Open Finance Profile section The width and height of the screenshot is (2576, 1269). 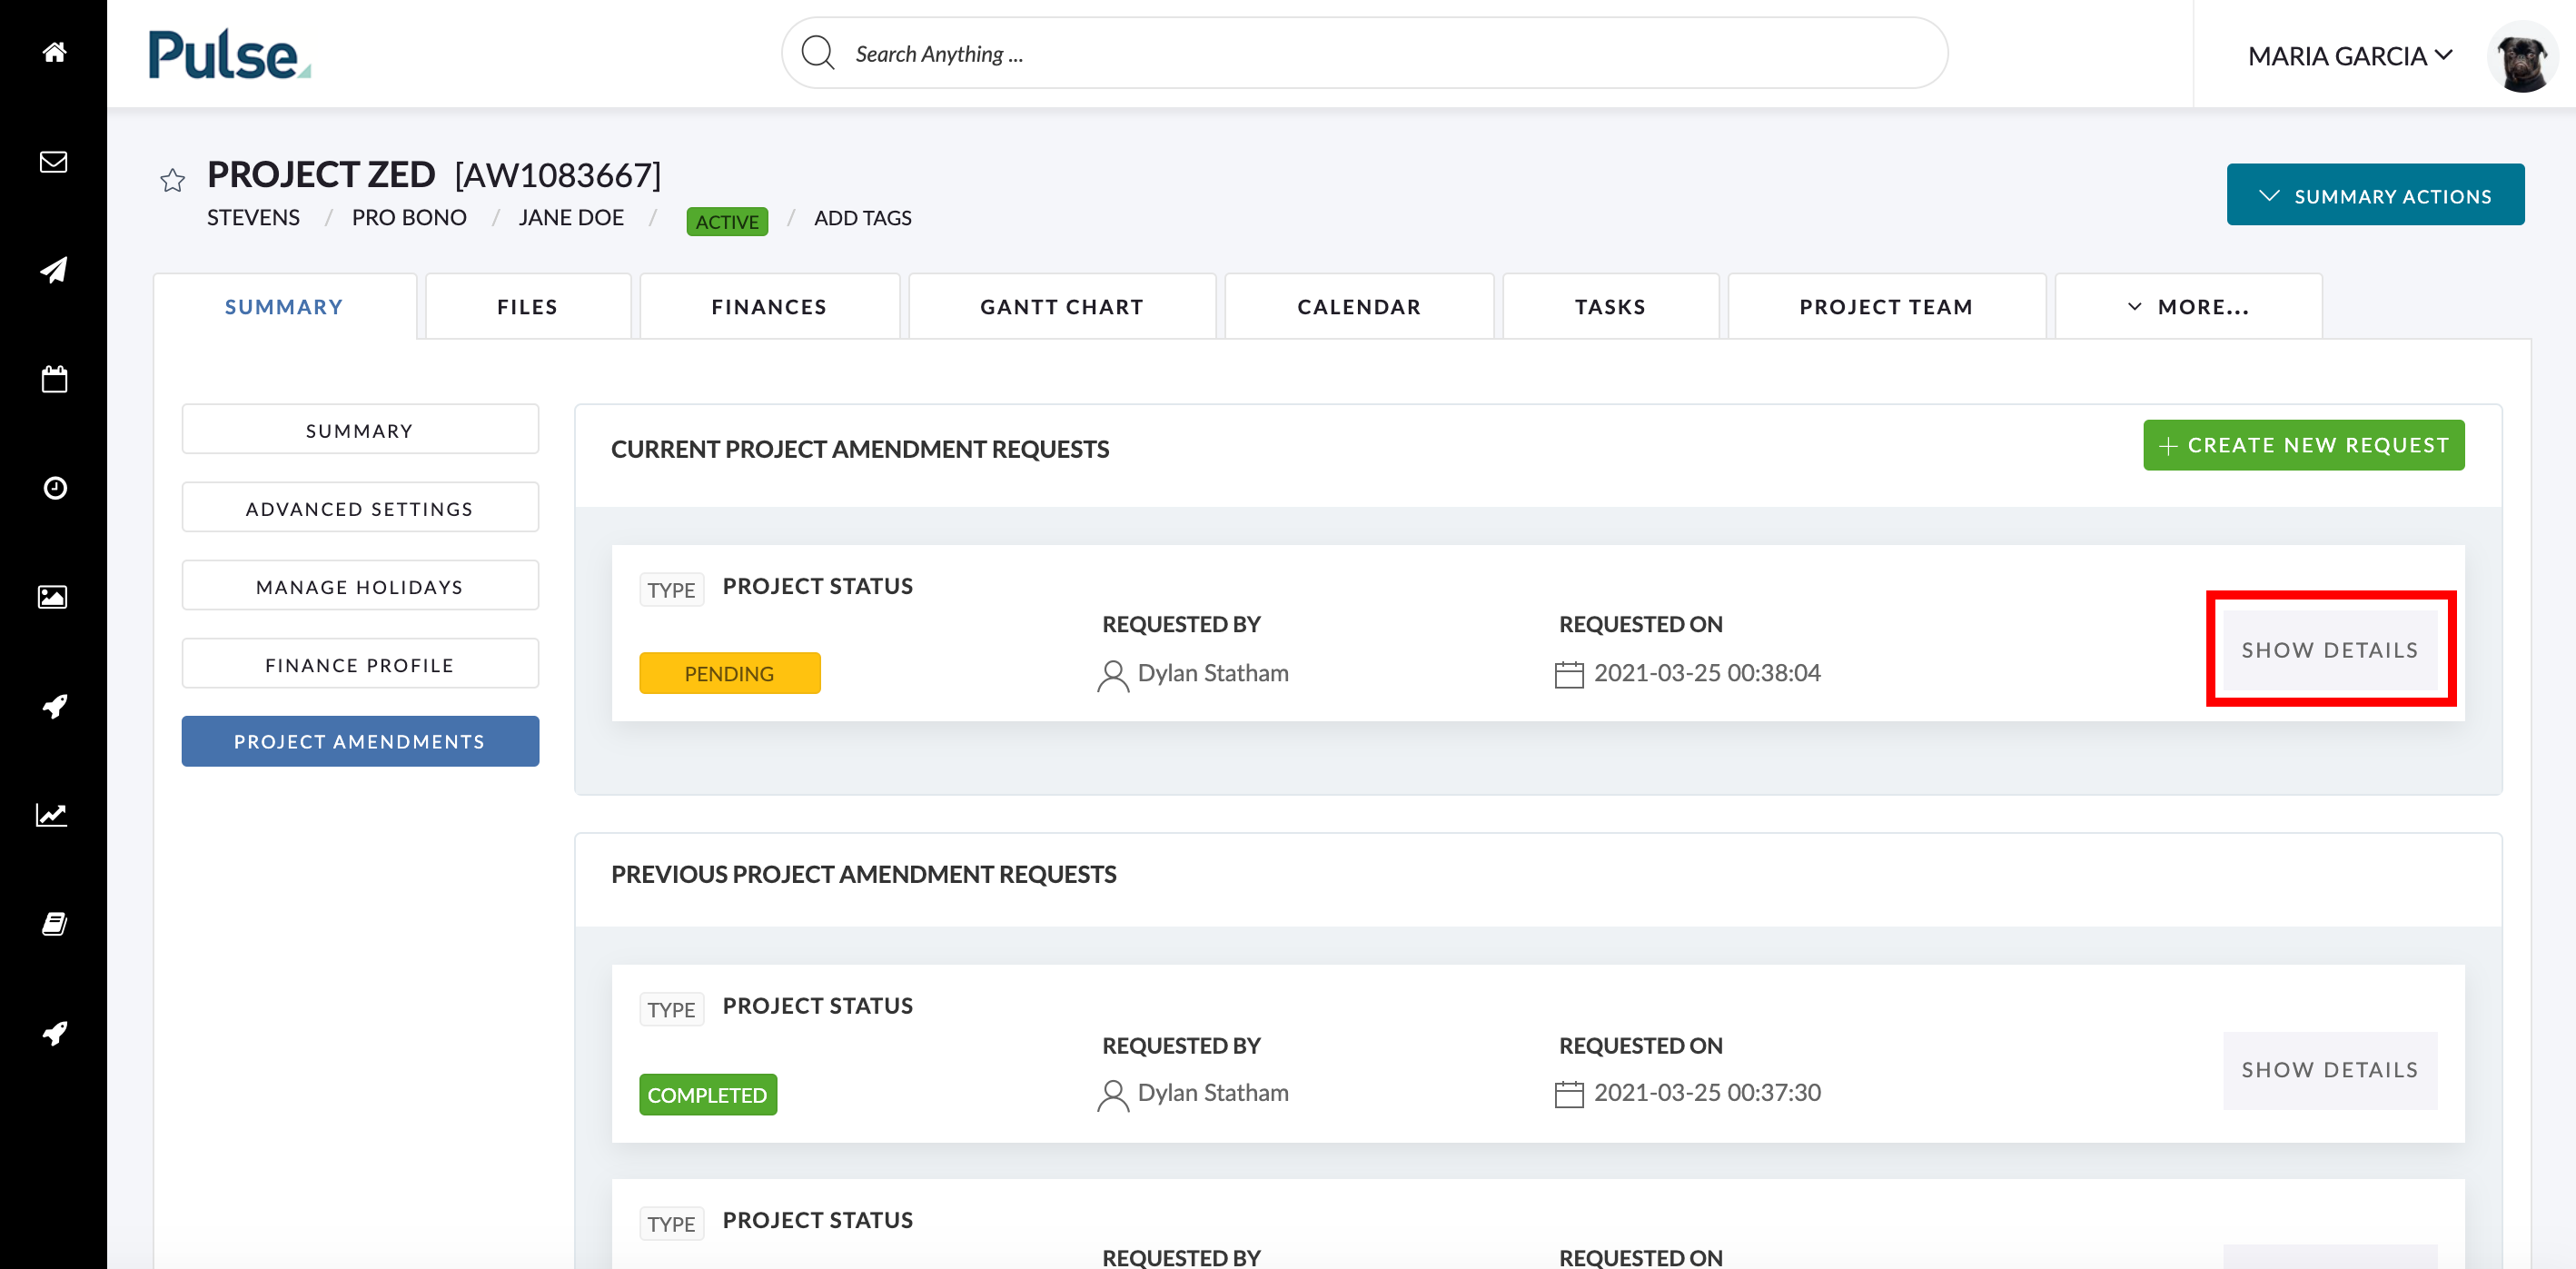pyautogui.click(x=360, y=664)
